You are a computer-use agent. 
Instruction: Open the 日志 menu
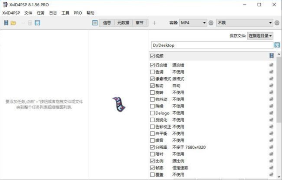53,13
